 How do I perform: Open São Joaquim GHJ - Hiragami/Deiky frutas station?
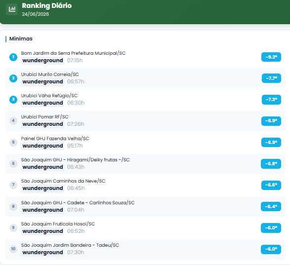(75, 160)
